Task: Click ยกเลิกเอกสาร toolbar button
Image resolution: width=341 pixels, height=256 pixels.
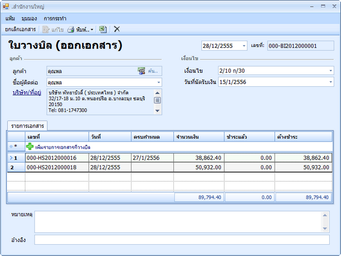Action: click(x=20, y=29)
